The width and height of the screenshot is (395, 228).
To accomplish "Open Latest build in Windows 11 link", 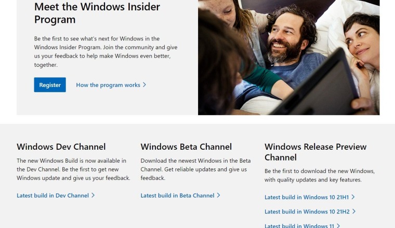I will pyautogui.click(x=302, y=225).
